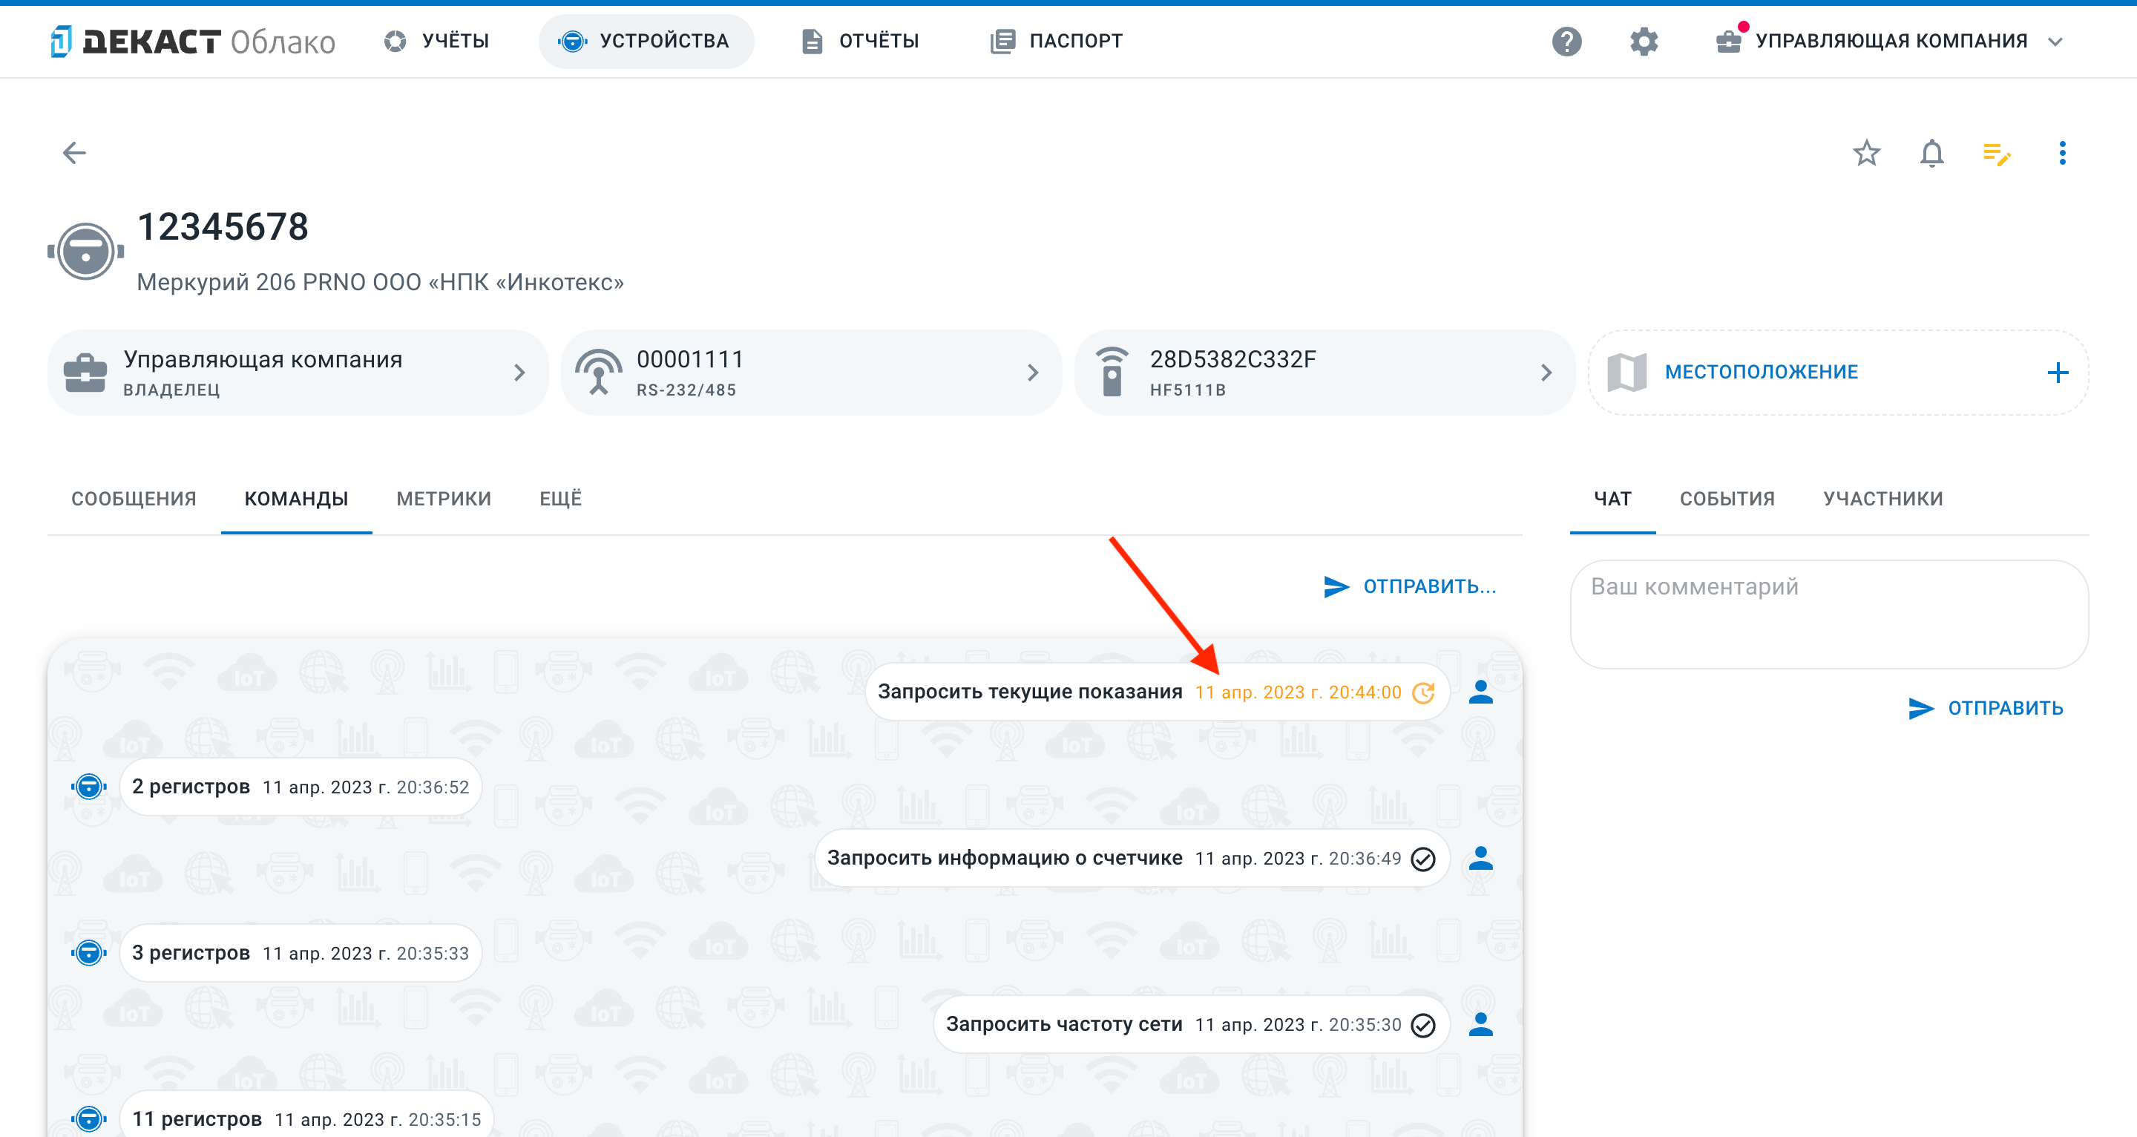Switch to the СООБЩЕНИЯ tab
Viewport: 2137px width, 1137px height.
(x=134, y=499)
